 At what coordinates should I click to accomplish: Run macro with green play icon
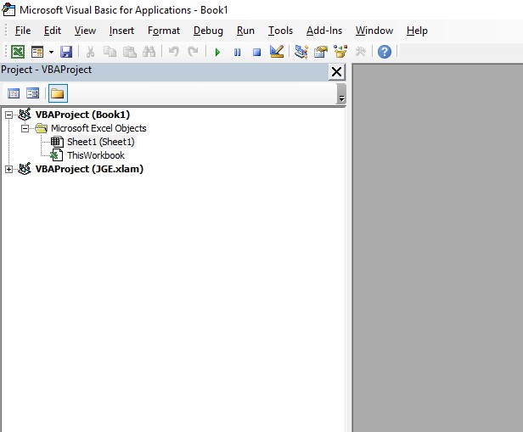[217, 52]
